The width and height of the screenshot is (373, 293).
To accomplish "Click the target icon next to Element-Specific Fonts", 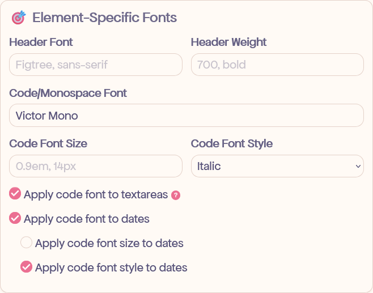I will pos(19,18).
